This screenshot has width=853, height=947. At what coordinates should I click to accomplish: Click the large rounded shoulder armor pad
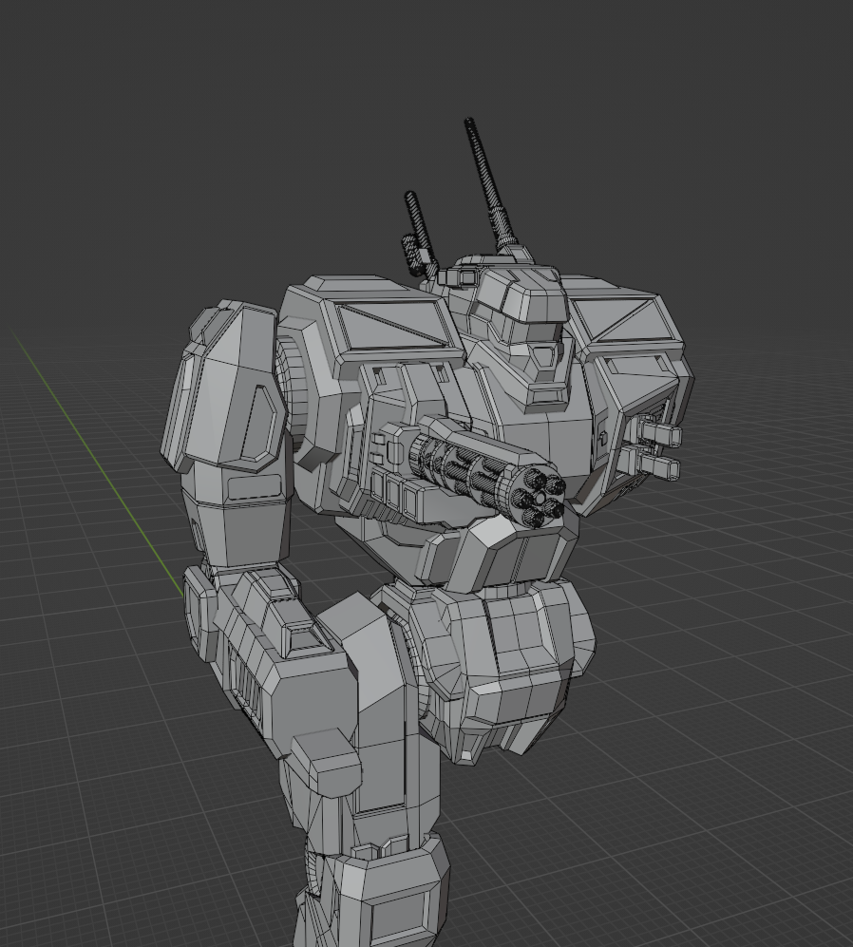click(228, 389)
